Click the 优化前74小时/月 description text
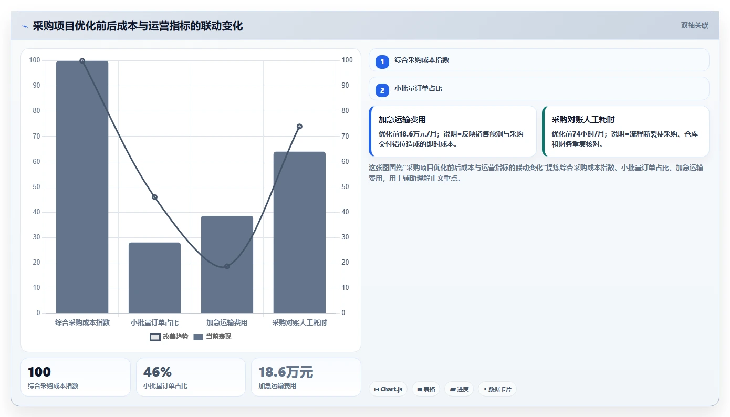The width and height of the screenshot is (730, 417). click(x=625, y=139)
